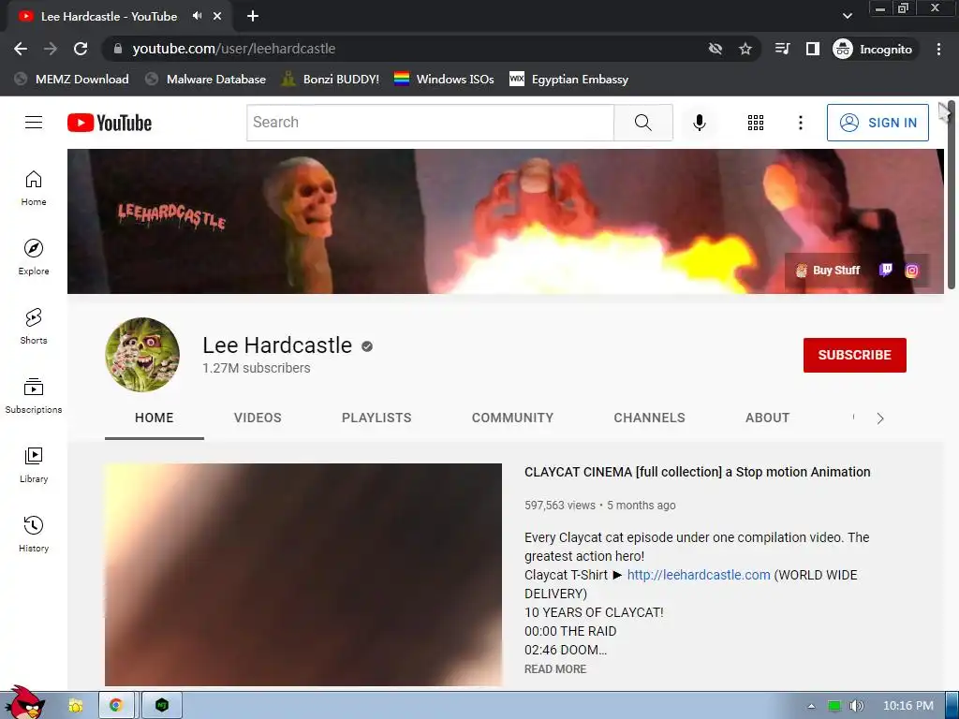Viewport: 959px width, 719px height.
Task: Open the MEMZ Download bookmark
Action: 71,79
